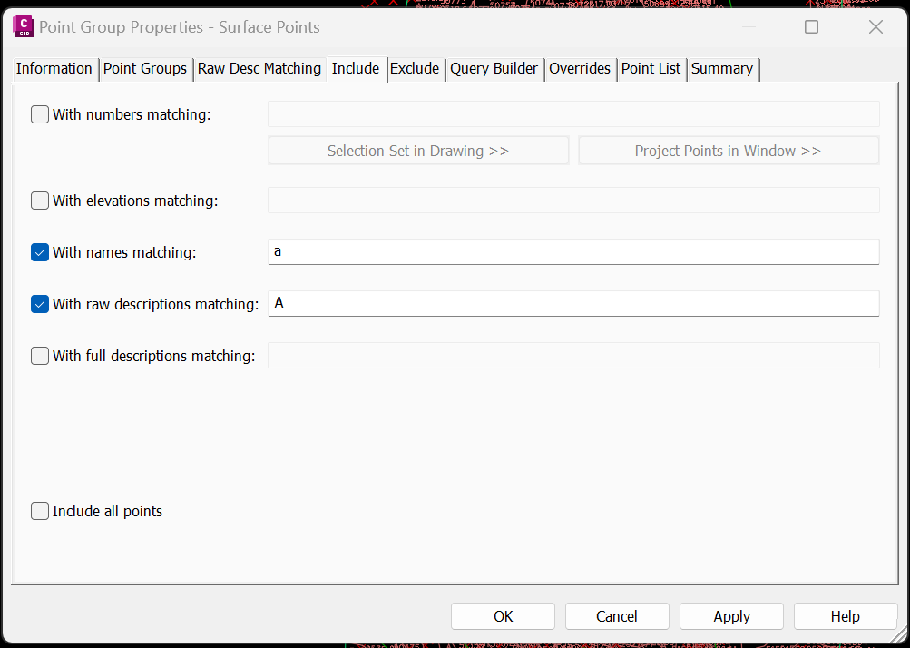Enable With elevations matching option
This screenshot has width=910, height=648.
coord(40,201)
